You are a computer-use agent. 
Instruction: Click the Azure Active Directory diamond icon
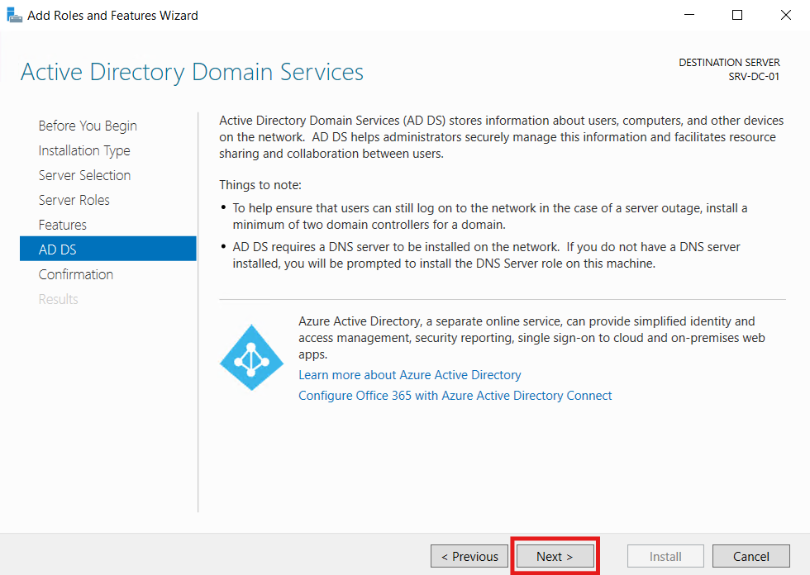(x=251, y=357)
